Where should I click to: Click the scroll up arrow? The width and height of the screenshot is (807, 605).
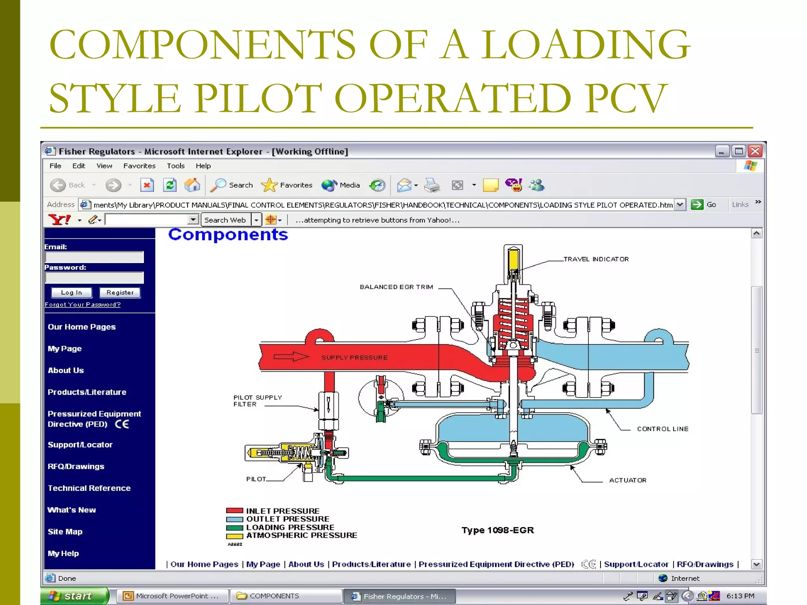coord(757,233)
